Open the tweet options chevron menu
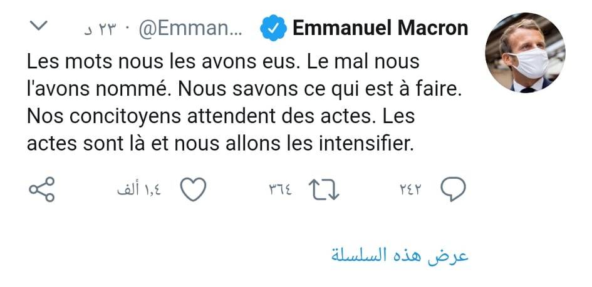The width and height of the screenshot is (592, 287). 39,27
